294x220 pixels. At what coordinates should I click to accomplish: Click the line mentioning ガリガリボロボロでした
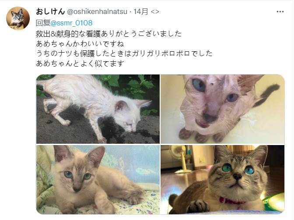(x=124, y=53)
